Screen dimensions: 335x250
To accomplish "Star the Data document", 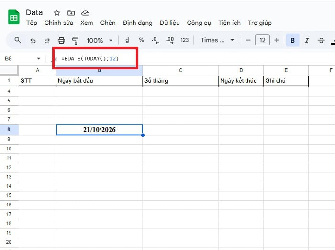I will coord(57,13).
